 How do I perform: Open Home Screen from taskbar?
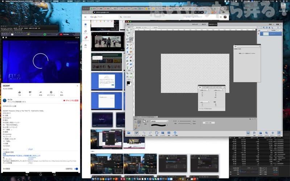click(x=175, y=134)
